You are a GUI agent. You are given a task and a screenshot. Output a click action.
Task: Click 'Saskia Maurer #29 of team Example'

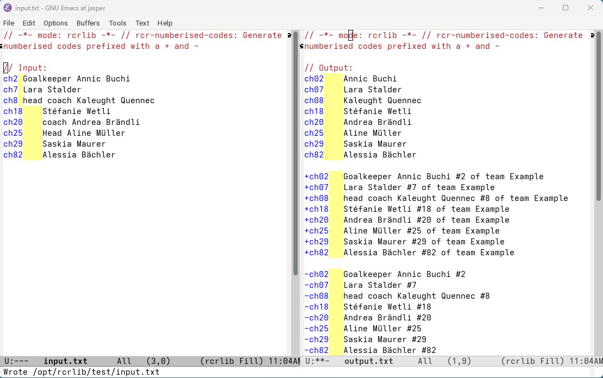tap(424, 242)
